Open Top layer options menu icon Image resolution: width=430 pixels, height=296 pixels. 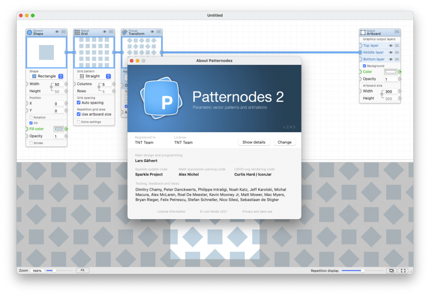click(397, 45)
